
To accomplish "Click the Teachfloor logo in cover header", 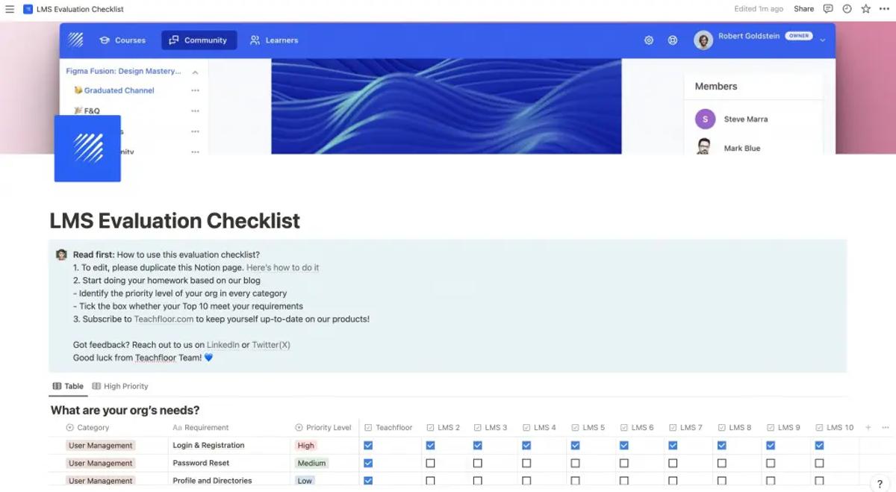I will click(75, 40).
